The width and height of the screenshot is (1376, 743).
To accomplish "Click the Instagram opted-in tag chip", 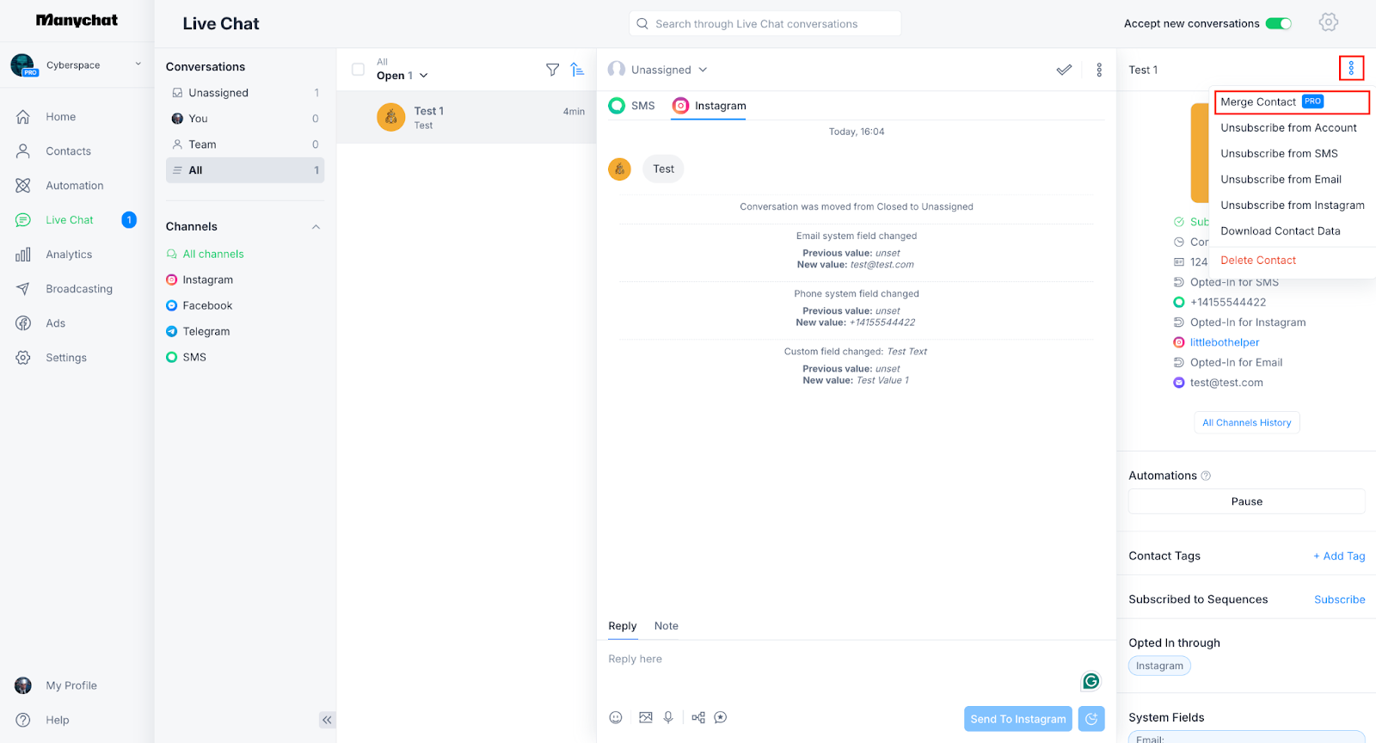I will [1159, 666].
